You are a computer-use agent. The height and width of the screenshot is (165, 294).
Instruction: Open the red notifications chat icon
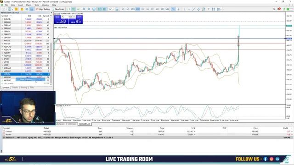[x=279, y=9]
